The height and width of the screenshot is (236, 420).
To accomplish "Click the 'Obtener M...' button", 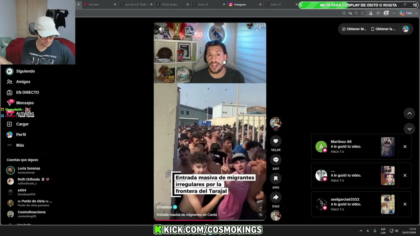I will click(354, 29).
